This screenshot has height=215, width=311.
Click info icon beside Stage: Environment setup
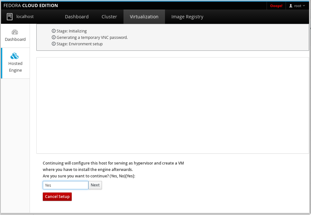tap(54, 44)
